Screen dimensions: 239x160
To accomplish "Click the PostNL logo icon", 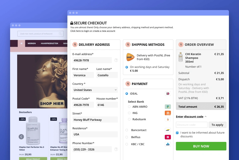I will [x=130, y=57].
